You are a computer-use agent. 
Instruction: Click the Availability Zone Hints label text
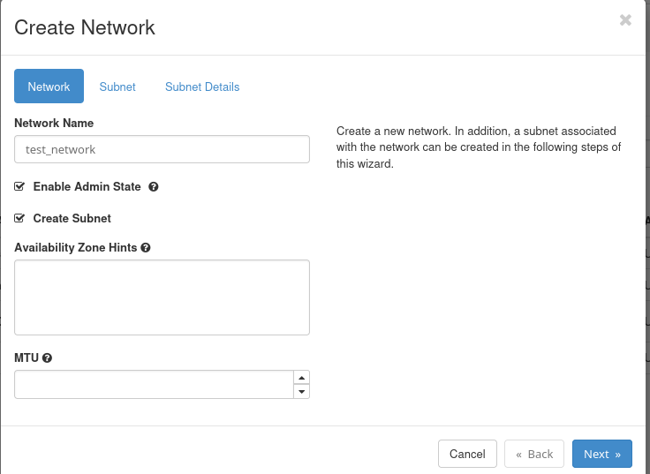(x=75, y=248)
